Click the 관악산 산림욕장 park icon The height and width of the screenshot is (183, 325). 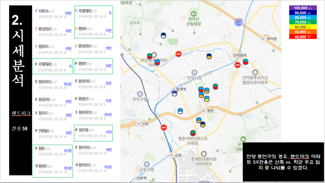193,14
